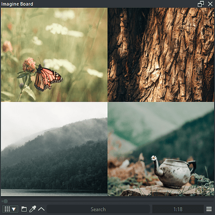Select the teapot with daisy thumbnail
Viewport: 215px width, 215px height.
point(161,149)
